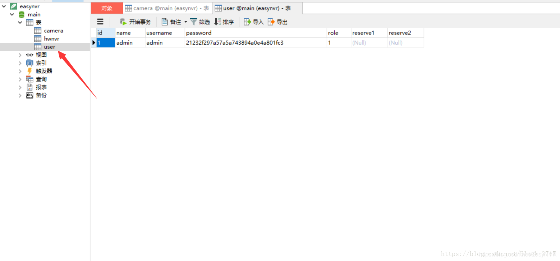This screenshot has height=261, width=560.
Task: Click the main database label
Action: tap(34, 14)
